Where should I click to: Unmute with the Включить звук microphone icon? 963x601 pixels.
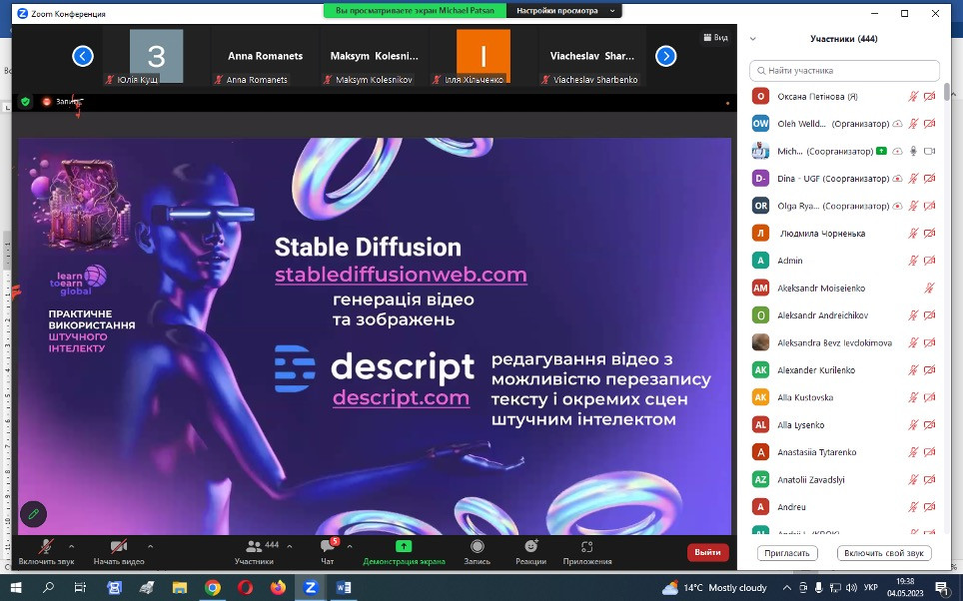point(45,546)
